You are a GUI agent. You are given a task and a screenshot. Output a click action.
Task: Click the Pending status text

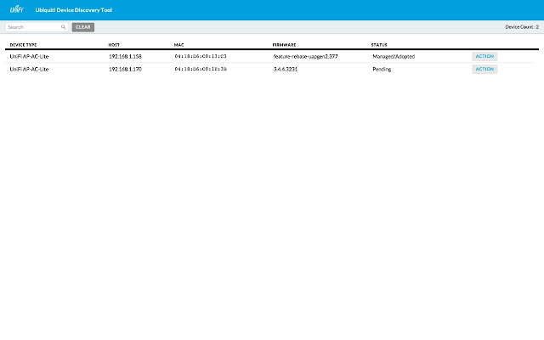coord(382,69)
